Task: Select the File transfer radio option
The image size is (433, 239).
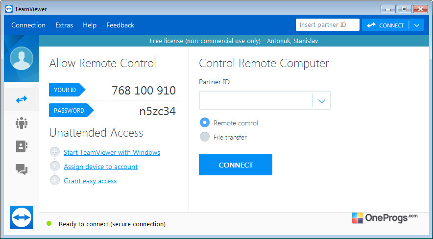Action: (205, 137)
